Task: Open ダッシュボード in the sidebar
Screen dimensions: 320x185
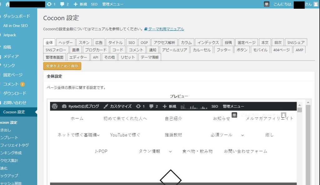Action: click(17, 16)
